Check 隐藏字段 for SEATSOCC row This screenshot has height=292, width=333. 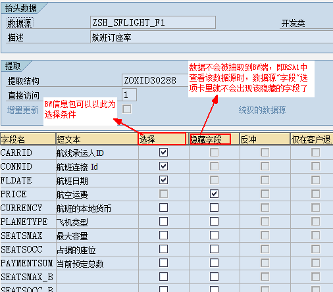click(214, 249)
